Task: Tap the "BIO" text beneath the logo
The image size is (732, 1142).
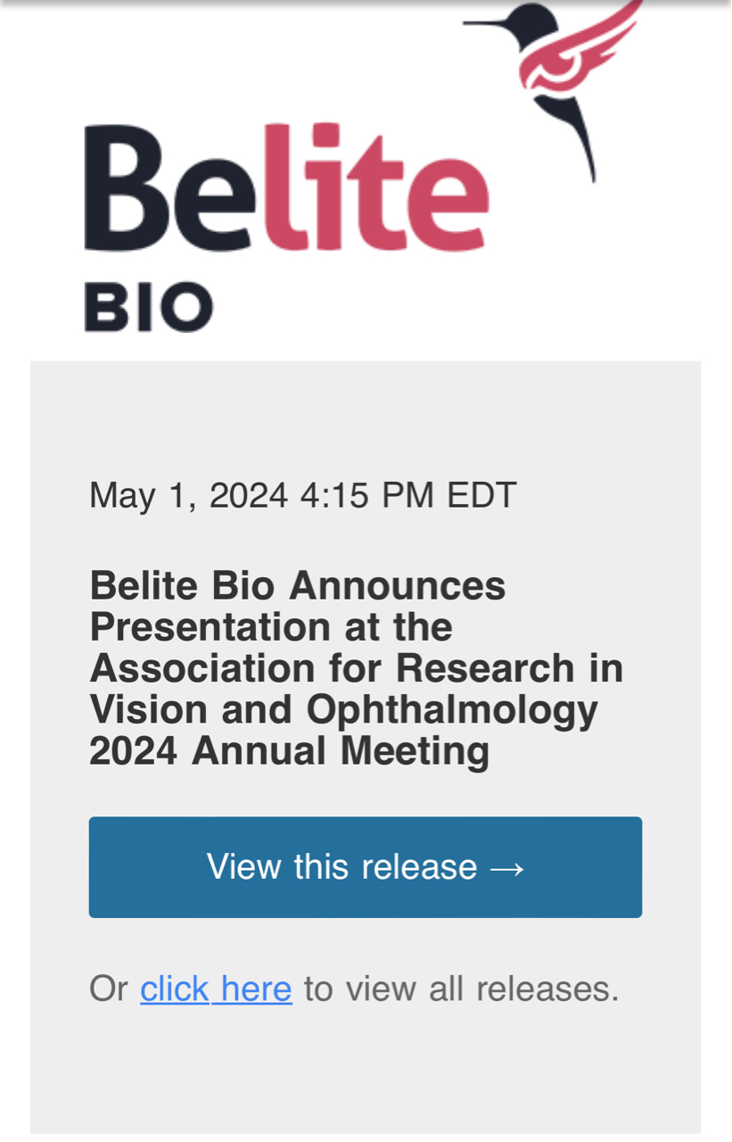Action: (x=148, y=308)
